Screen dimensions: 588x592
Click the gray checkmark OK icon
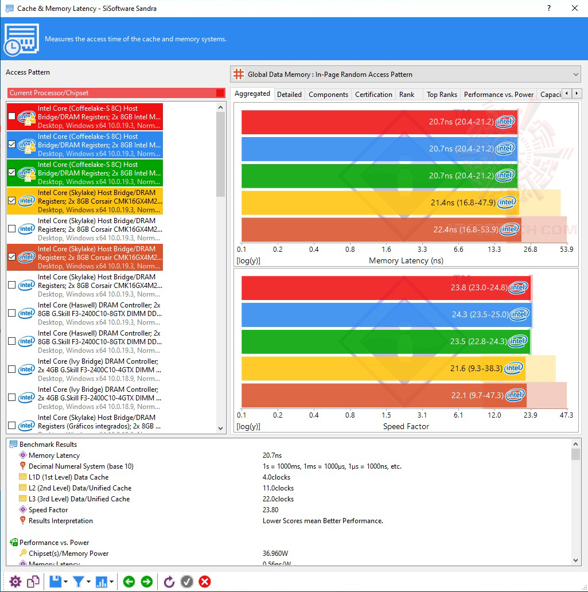coord(187,582)
